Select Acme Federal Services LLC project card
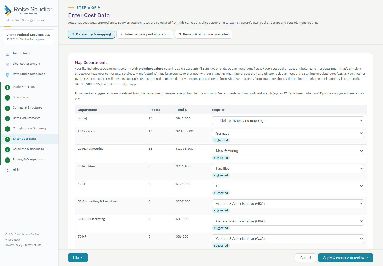 [29, 37]
